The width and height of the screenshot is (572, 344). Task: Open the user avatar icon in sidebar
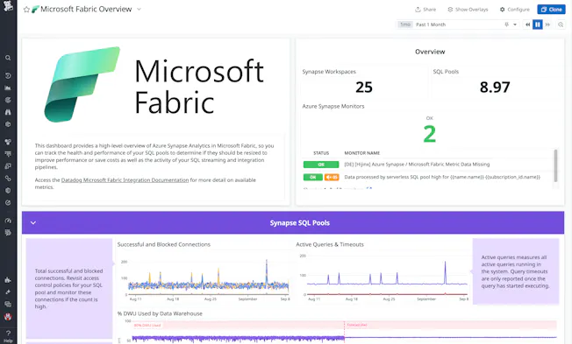(8, 317)
